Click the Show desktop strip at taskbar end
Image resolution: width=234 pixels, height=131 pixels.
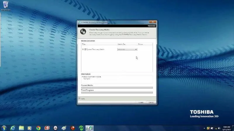(233, 128)
